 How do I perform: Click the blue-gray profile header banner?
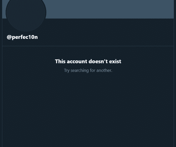pos(111,9)
